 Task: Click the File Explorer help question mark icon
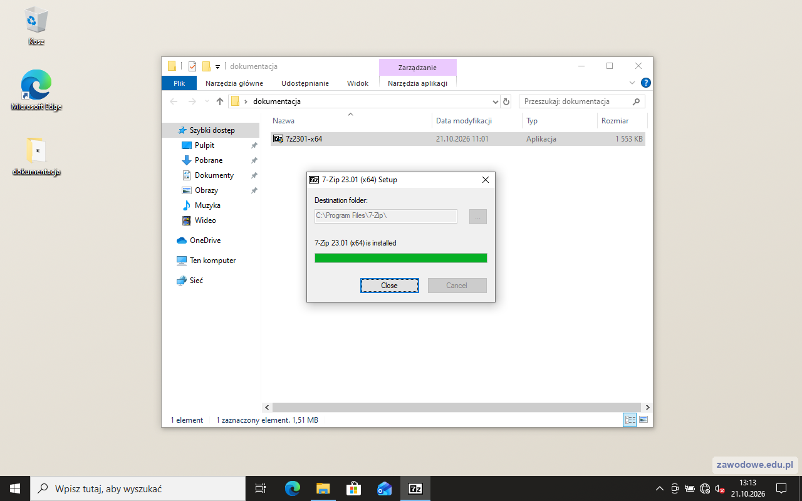point(646,83)
